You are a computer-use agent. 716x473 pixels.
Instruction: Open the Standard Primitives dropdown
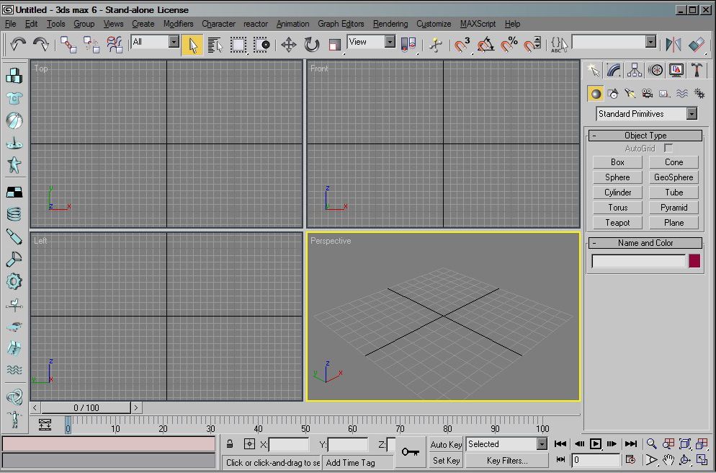coord(692,114)
